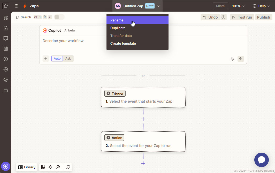The image size is (275, 173).
Task: Switch Copilot to Ask mode
Action: pyautogui.click(x=68, y=59)
